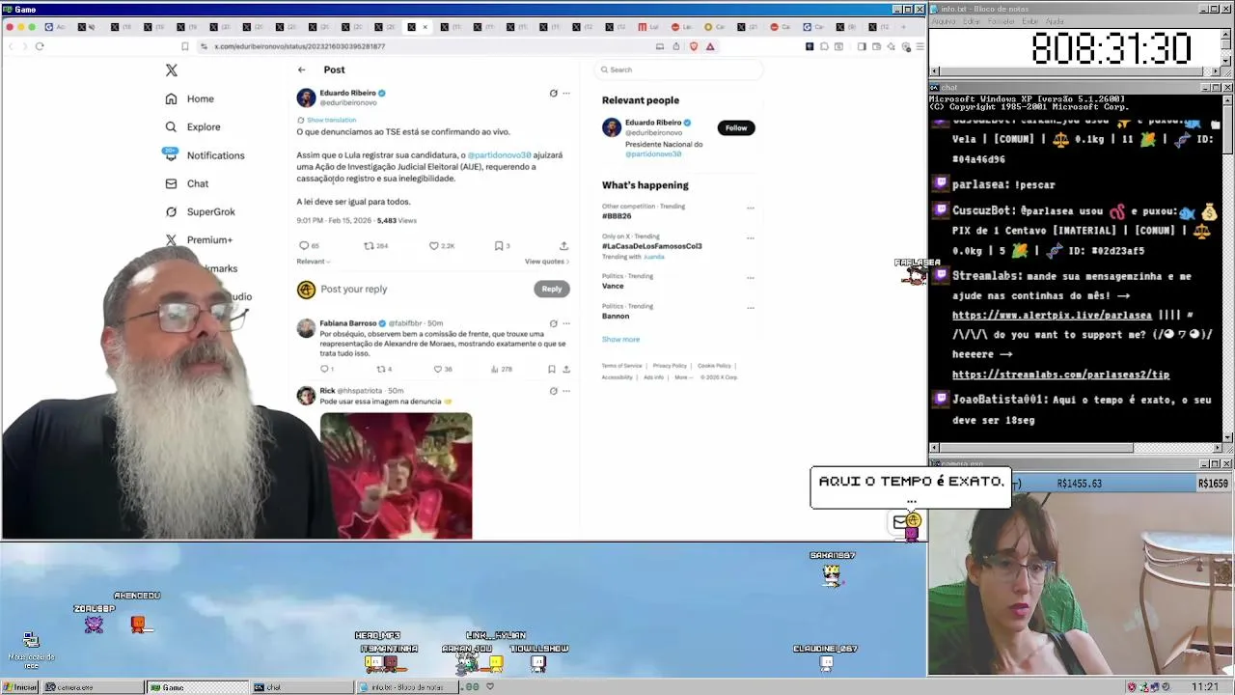
Task: Open the Terms of Service footer link
Action: coord(621,366)
